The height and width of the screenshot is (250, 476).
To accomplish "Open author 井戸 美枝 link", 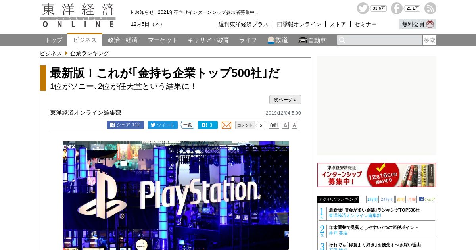I will pos(338,233).
